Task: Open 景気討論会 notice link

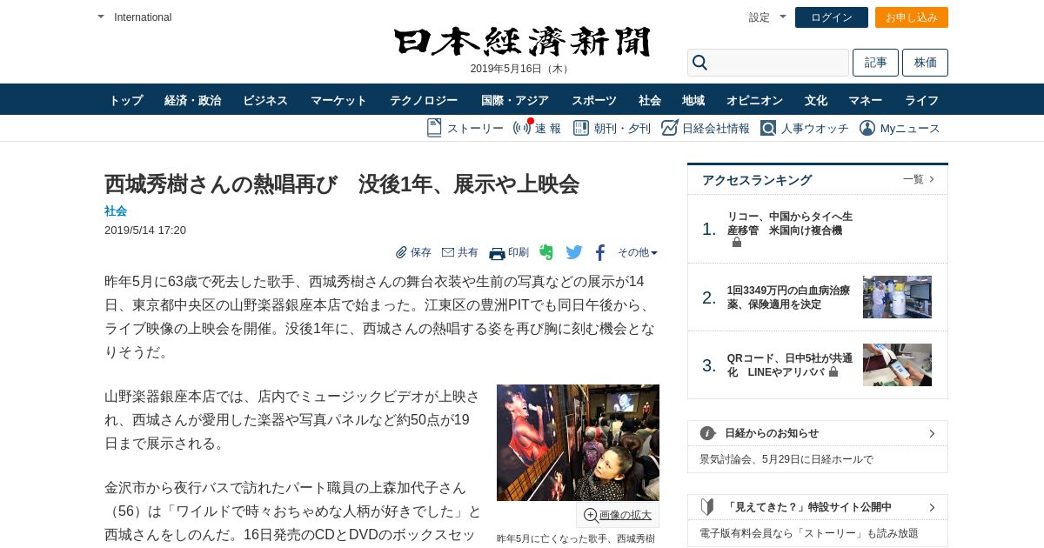Action: [786, 459]
